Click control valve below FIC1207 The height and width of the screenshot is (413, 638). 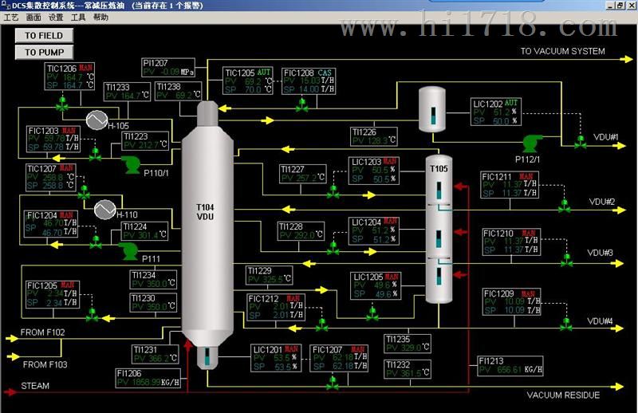(x=333, y=383)
